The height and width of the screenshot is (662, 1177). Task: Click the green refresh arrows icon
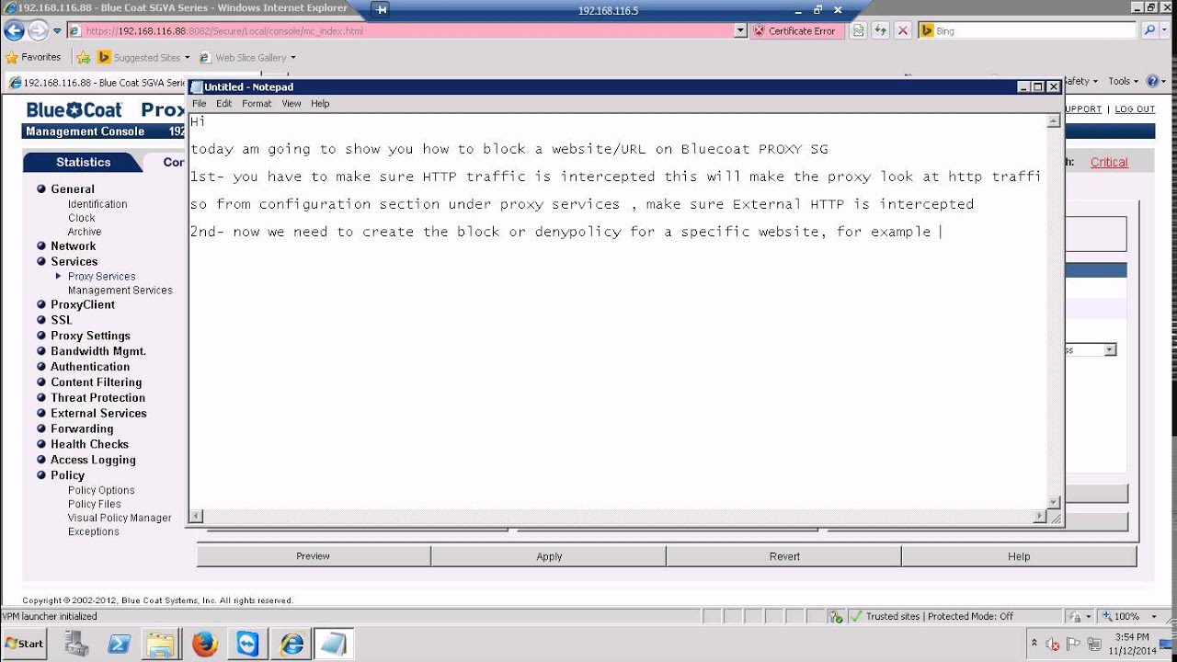881,30
